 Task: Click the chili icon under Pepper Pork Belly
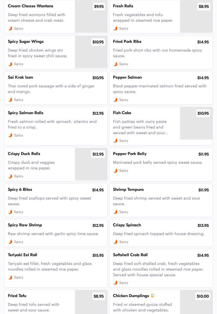click(x=116, y=171)
